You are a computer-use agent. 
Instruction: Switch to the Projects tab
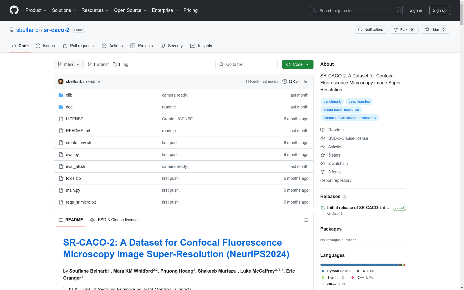click(142, 46)
